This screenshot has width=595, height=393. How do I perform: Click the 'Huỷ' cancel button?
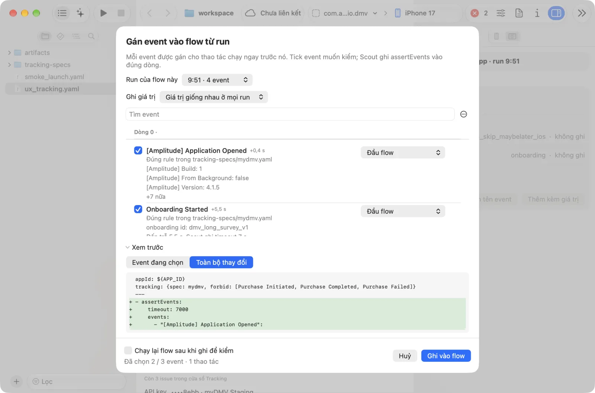point(405,356)
